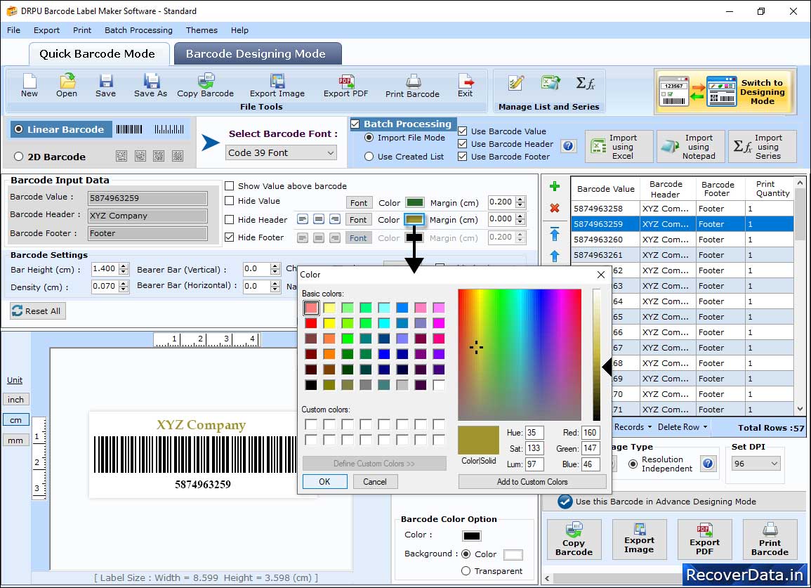This screenshot has height=588, width=811.
Task: Set the unit to mm
Action: 15,440
